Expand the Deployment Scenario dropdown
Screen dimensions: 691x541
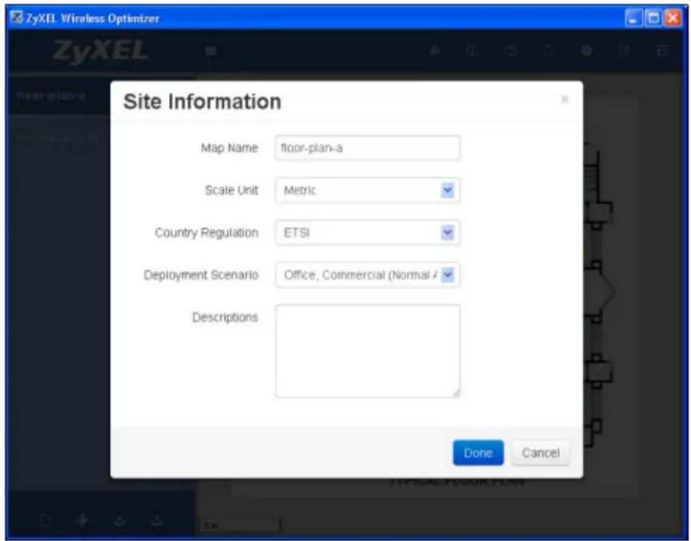click(x=367, y=275)
